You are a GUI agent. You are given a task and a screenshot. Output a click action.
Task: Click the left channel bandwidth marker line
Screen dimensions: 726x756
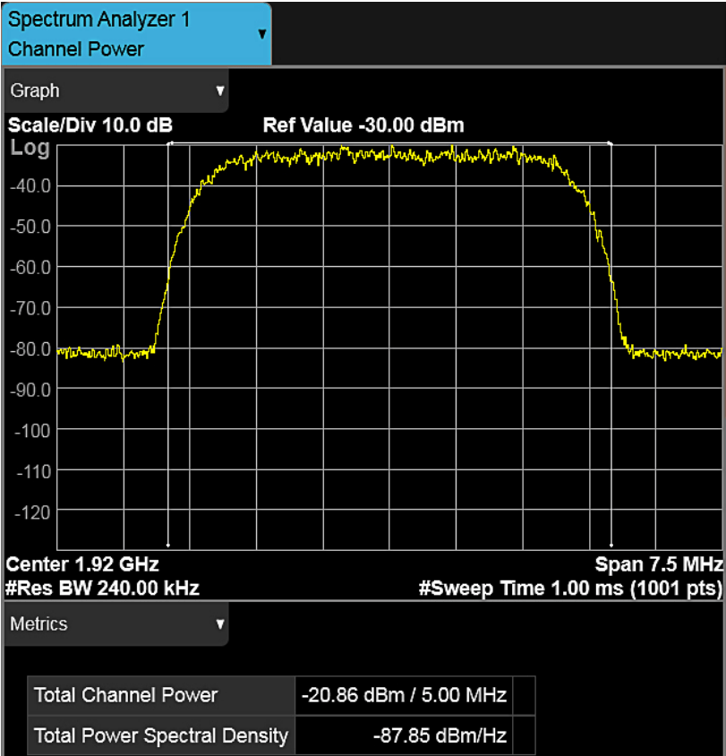click(x=169, y=340)
